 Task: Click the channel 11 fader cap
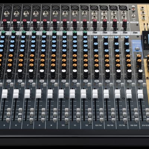click(72, 94)
